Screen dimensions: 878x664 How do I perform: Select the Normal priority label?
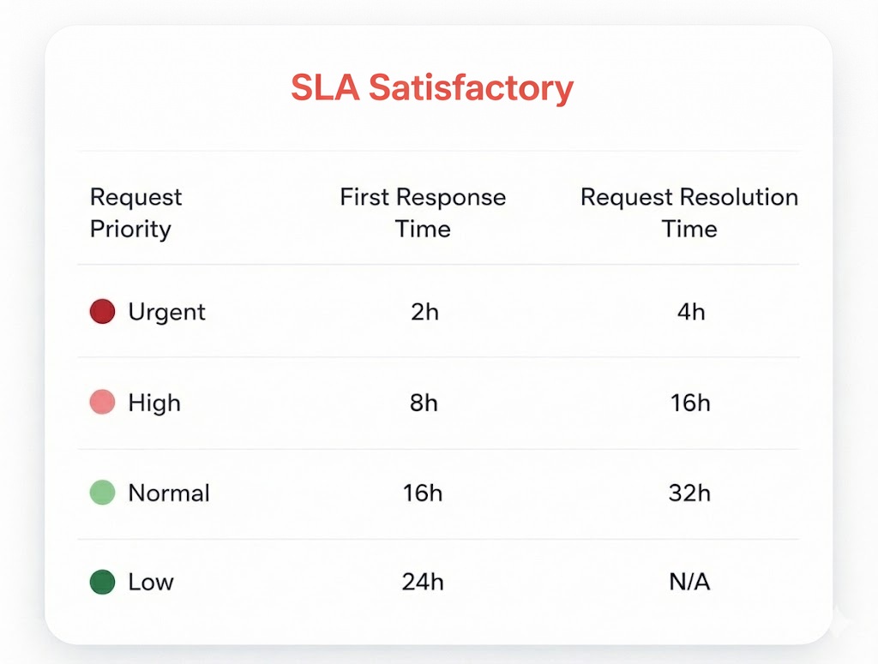169,494
